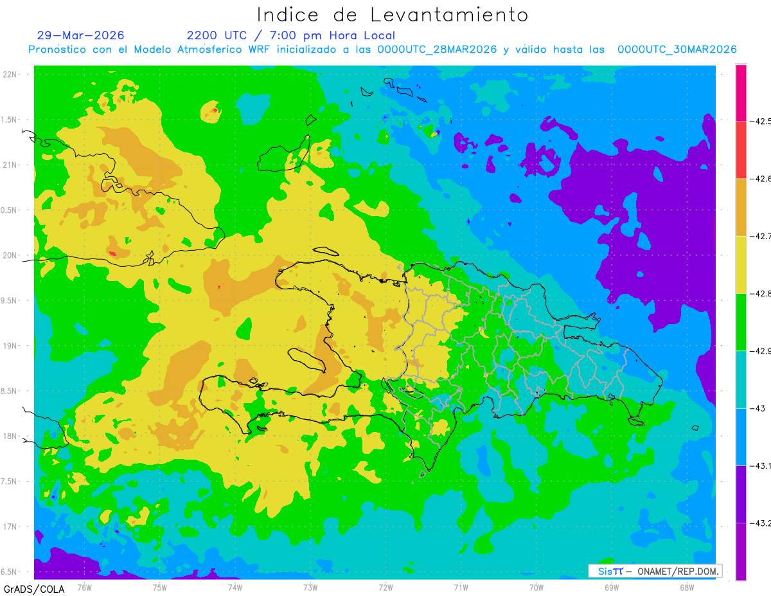Click the -43.2 legend value label
This screenshot has width=771, height=596.
point(761,523)
